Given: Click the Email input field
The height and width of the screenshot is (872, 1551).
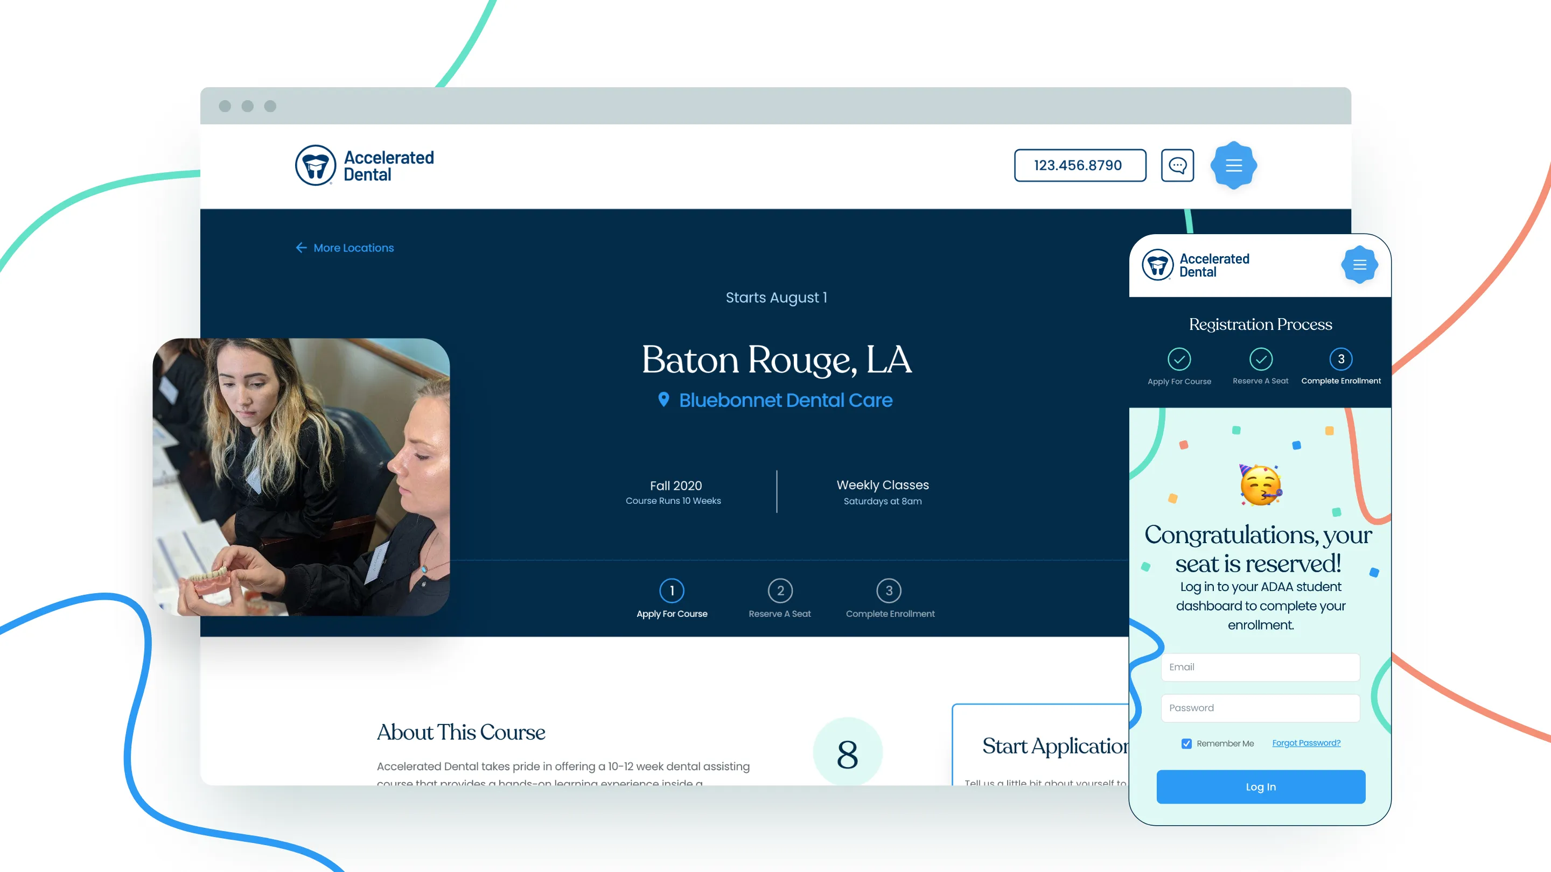Looking at the screenshot, I should tap(1260, 667).
